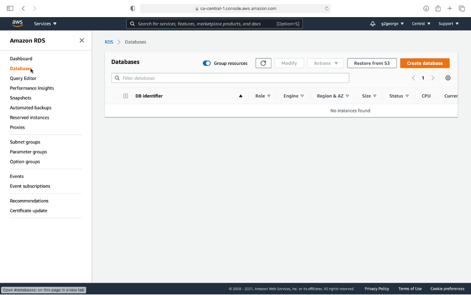This screenshot has height=295, width=471.
Task: Click page number 1
Action: point(423,78)
